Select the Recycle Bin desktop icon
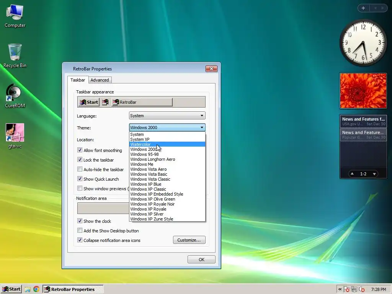Screen dimensions: 392x294 [x=15, y=56]
